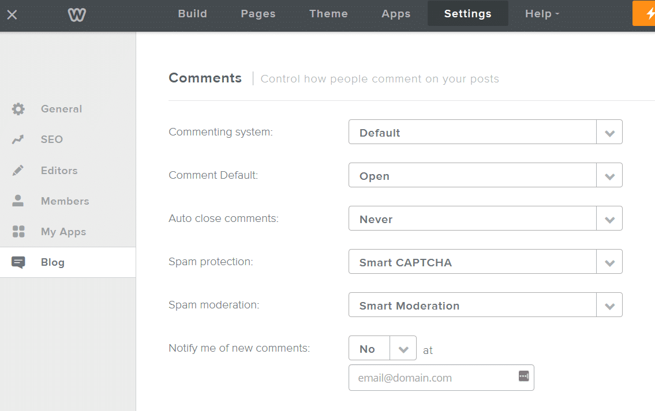Select the SEO sidebar icon

(18, 139)
